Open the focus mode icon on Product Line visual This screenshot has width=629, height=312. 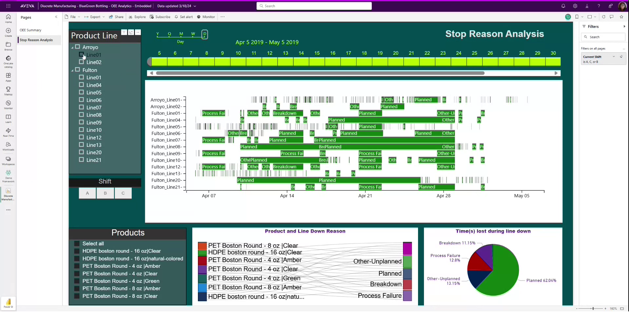click(x=131, y=32)
